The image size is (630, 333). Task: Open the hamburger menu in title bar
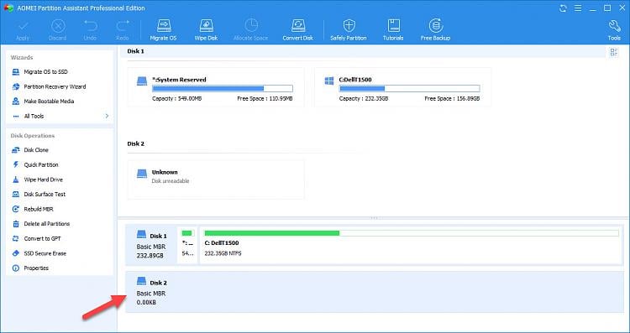[x=578, y=8]
